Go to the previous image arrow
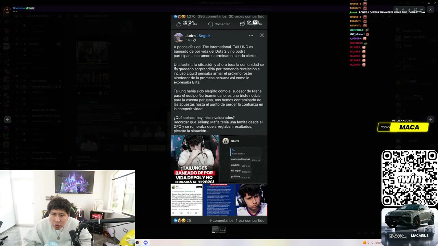Screen dimensions: 438x246 coord(8,120)
